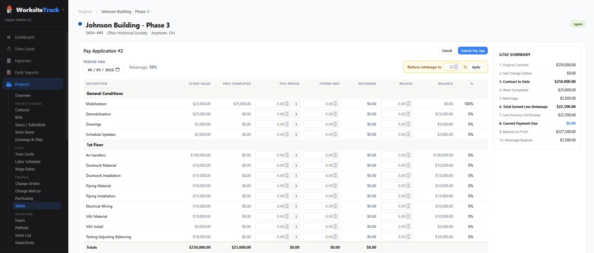Viewport: 594px width, 253px height.
Task: Toggle $ mode for Schedule Updates row
Action: (x=296, y=135)
